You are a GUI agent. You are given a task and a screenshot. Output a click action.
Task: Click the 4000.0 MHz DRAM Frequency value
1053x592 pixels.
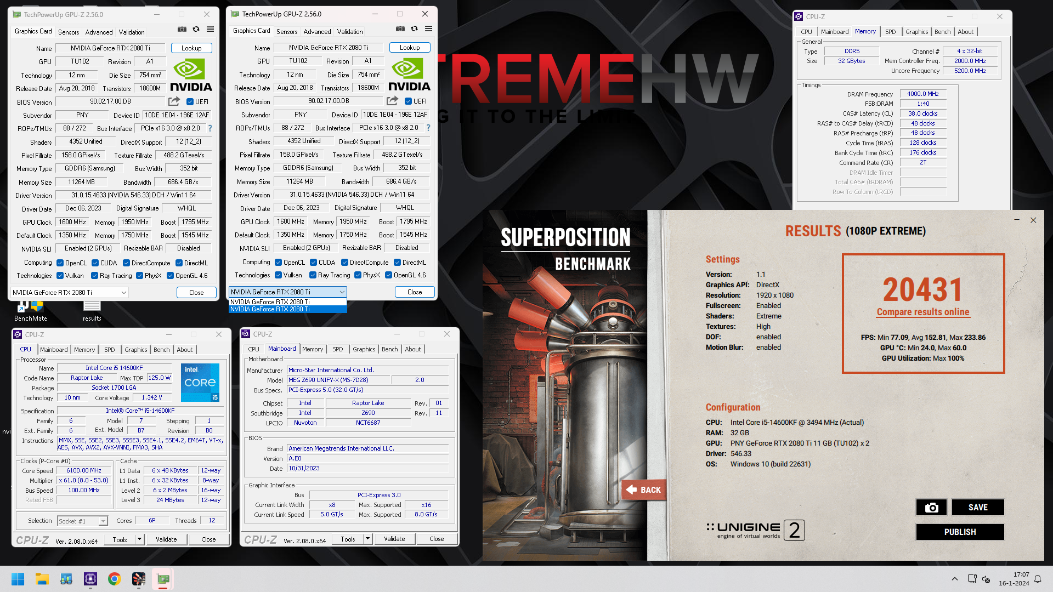click(923, 94)
